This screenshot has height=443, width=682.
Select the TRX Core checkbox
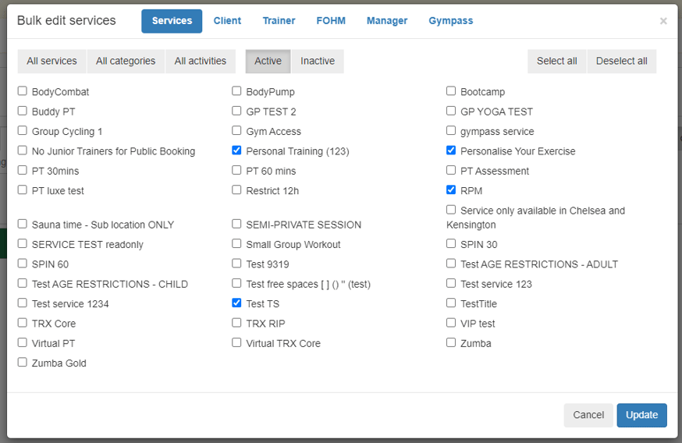(22, 323)
